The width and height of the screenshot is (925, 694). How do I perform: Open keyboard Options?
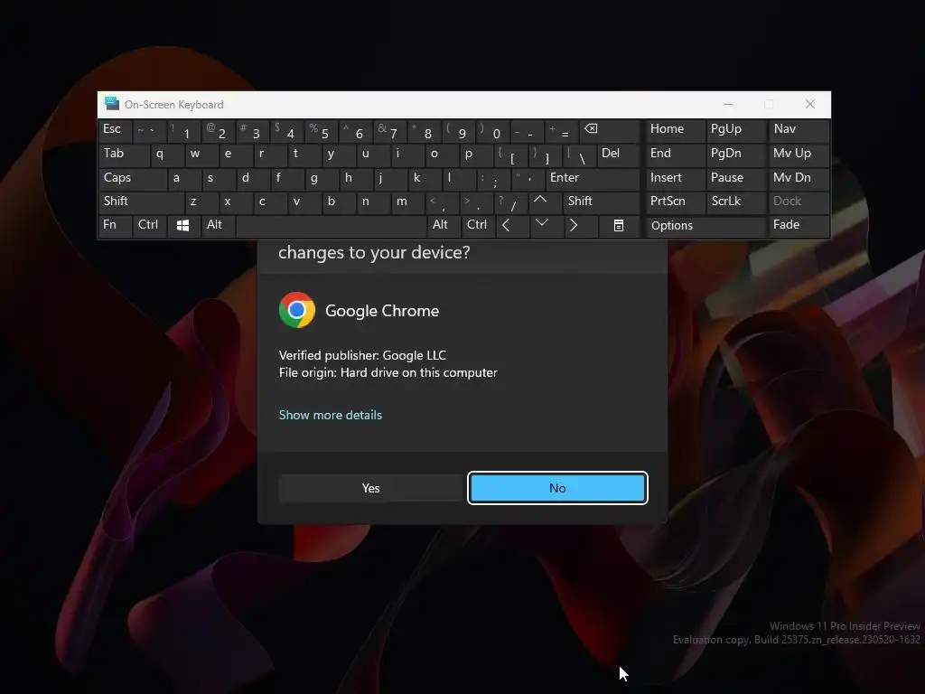point(705,225)
